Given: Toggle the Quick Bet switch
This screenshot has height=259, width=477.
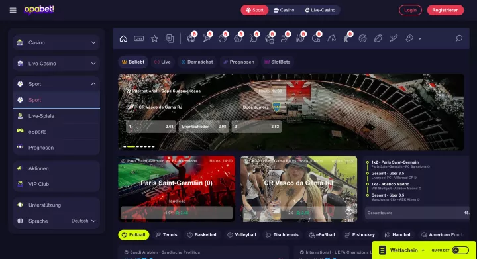Looking at the screenshot, I should [460, 250].
